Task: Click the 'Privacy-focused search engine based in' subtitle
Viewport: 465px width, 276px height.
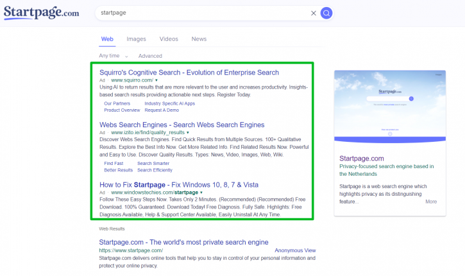Action: pos(386,166)
